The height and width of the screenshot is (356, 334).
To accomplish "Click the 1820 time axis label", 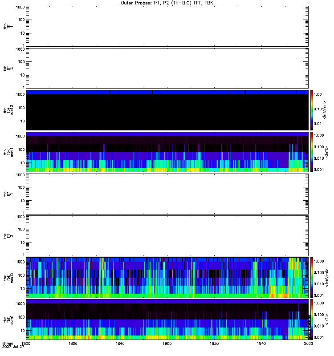I will 73,344.
